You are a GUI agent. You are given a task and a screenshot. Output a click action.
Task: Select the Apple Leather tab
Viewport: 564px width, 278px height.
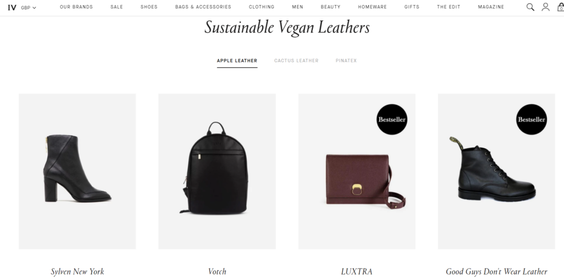click(x=237, y=61)
